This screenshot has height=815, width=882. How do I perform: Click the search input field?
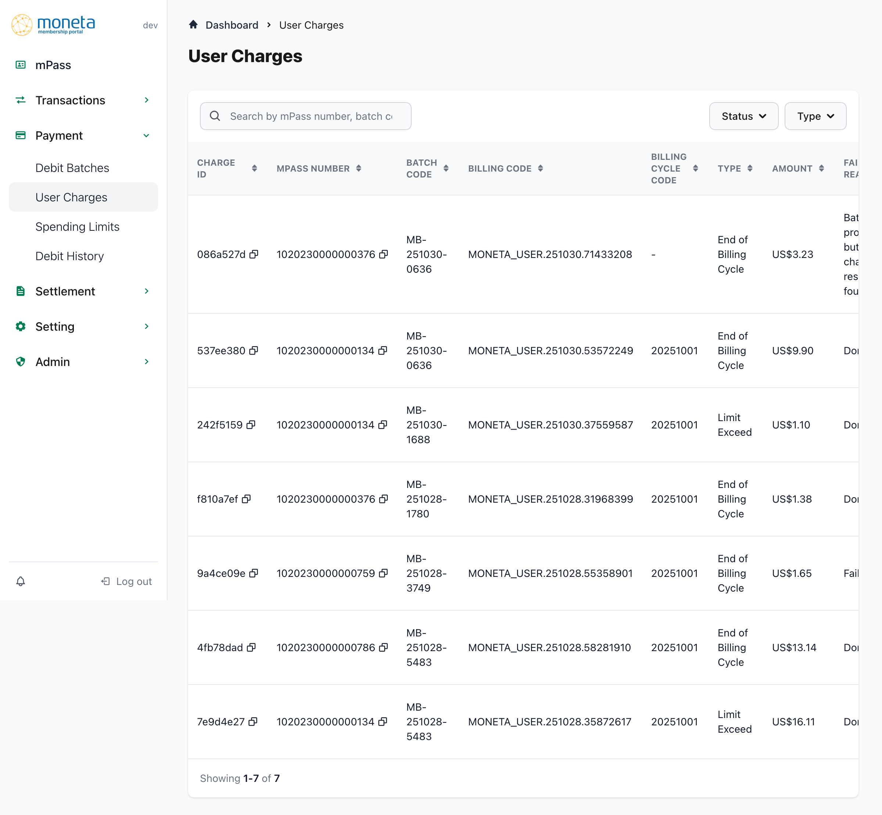click(x=306, y=116)
